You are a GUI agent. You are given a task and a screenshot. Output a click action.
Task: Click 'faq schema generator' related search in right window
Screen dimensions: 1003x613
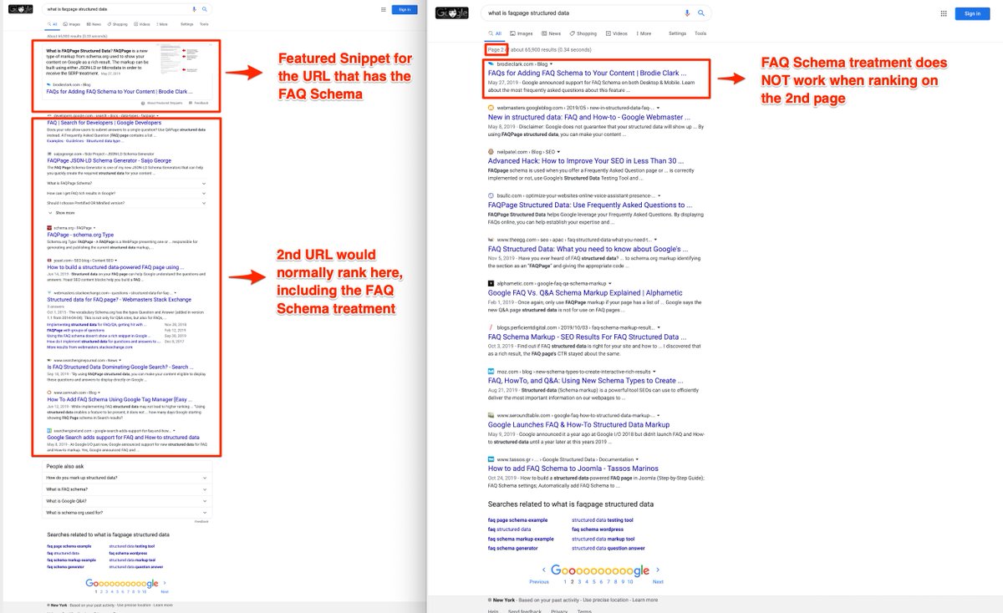(x=512, y=548)
